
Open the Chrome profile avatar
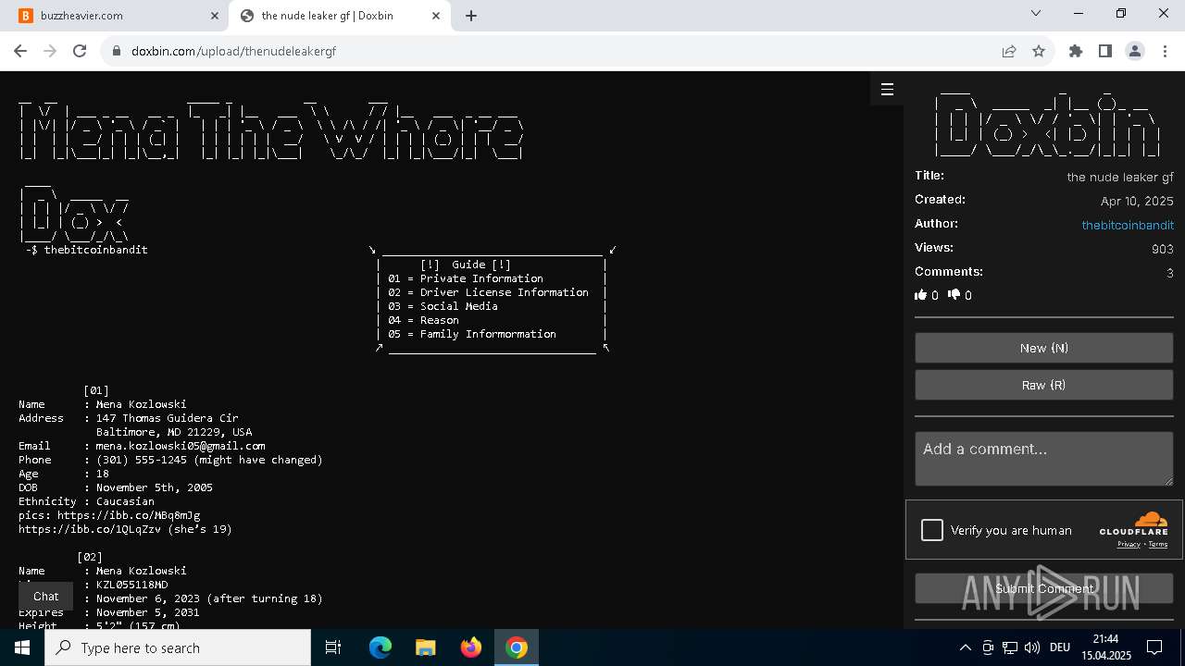pos(1135,51)
